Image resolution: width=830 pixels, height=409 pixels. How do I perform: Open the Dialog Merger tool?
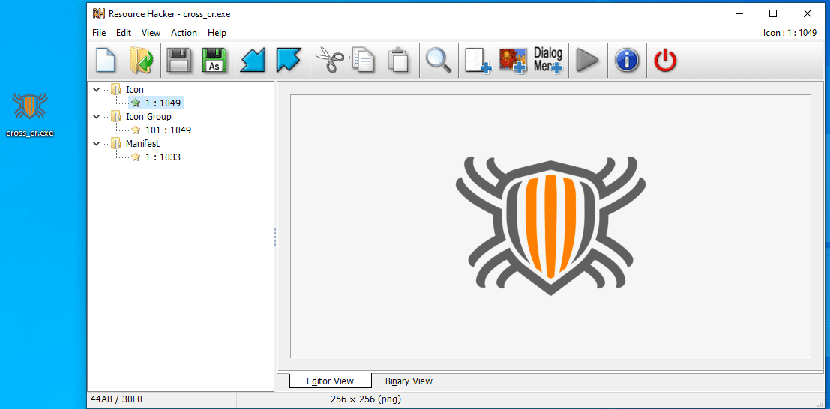coord(548,60)
